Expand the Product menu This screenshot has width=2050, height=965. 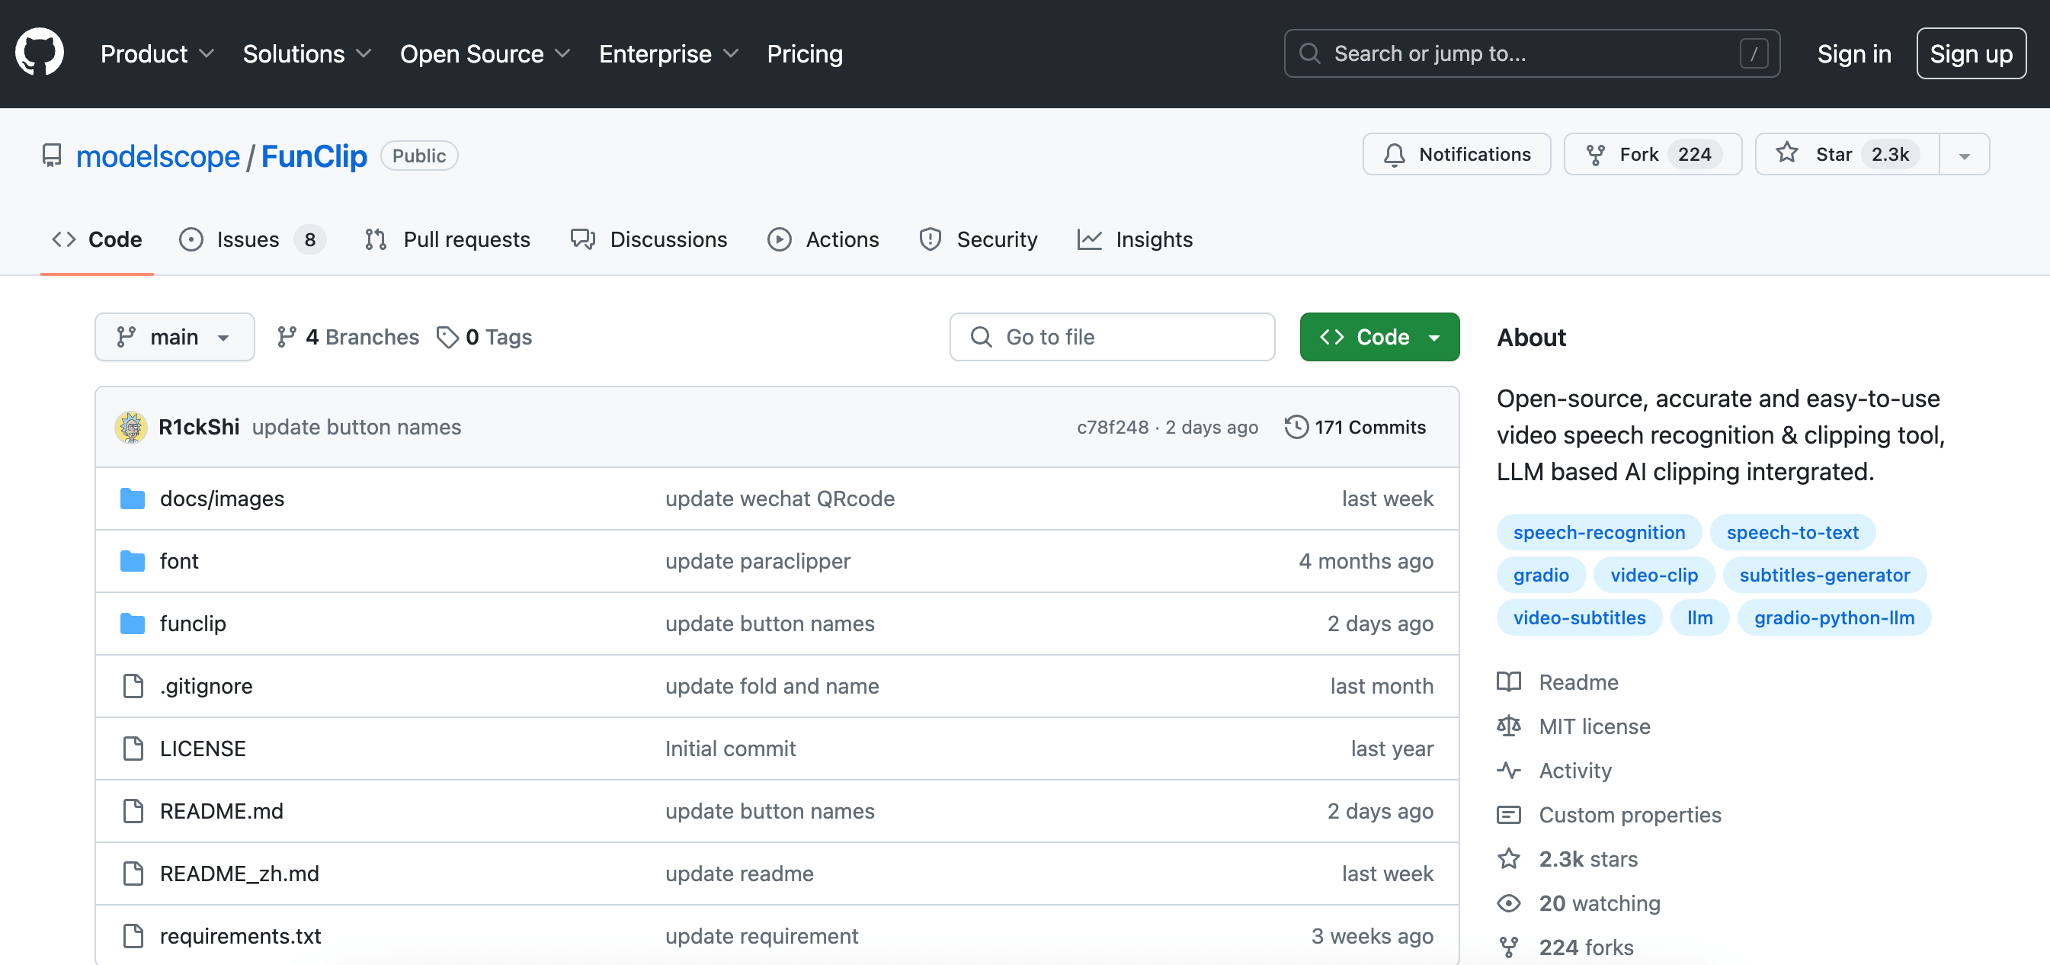[157, 53]
